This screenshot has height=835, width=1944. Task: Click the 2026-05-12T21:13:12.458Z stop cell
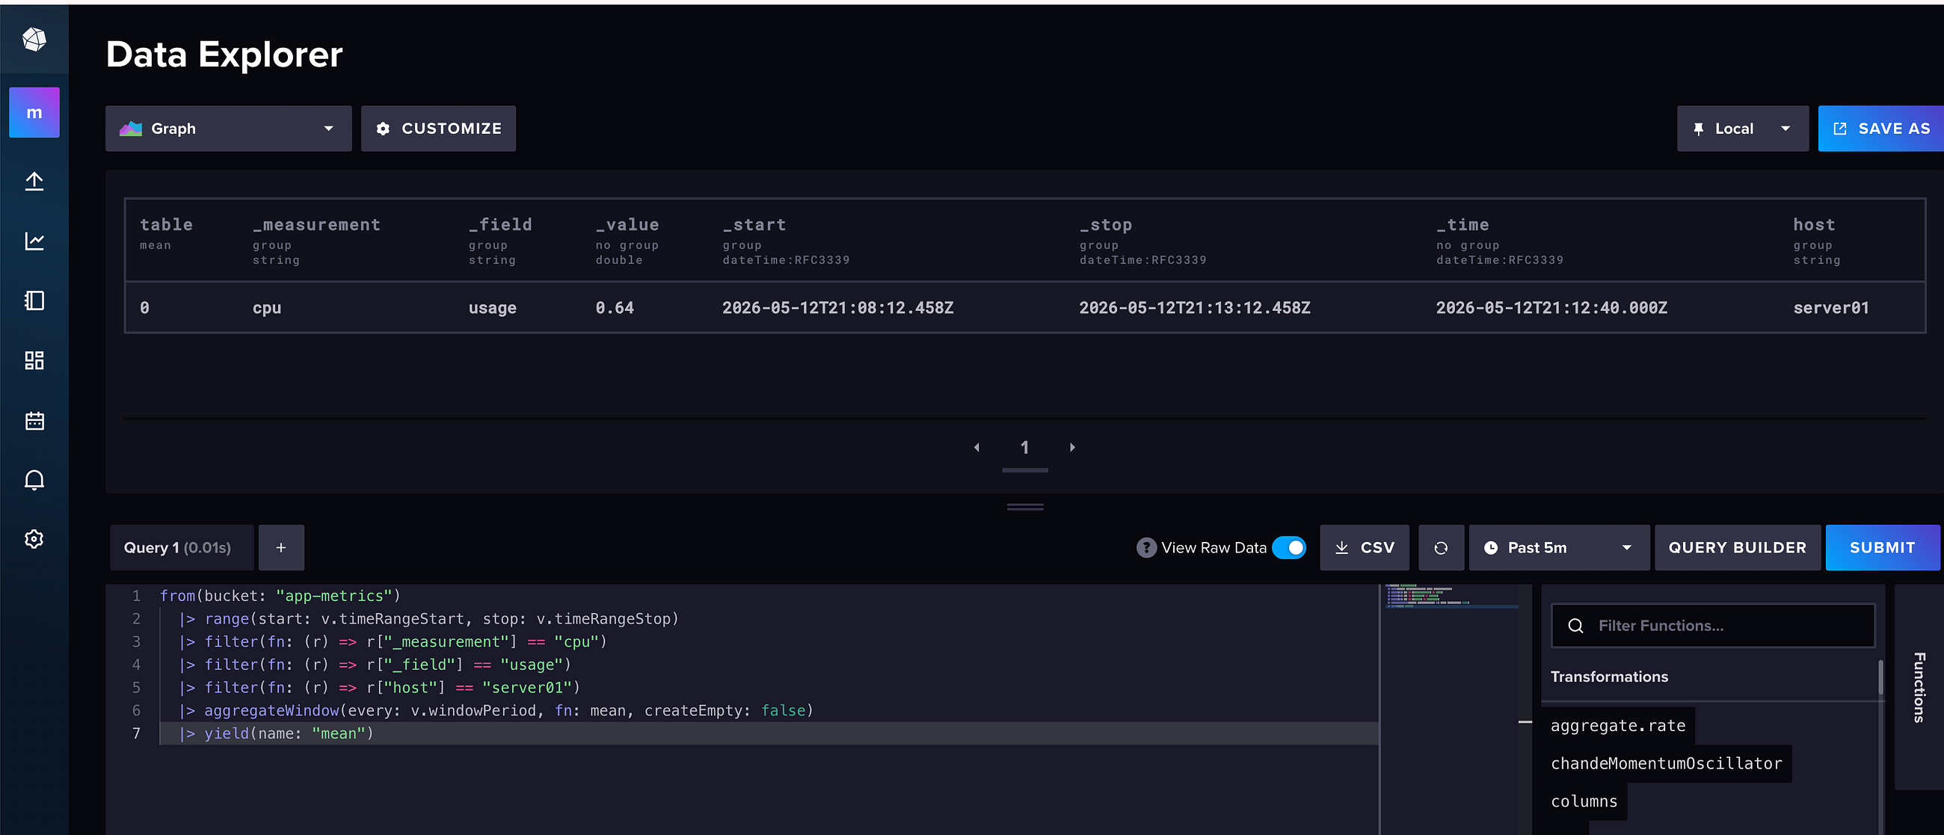click(x=1195, y=308)
